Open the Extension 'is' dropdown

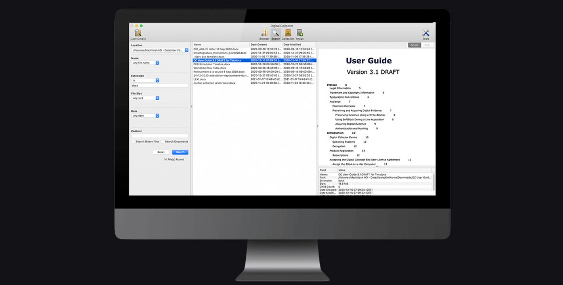pos(145,80)
